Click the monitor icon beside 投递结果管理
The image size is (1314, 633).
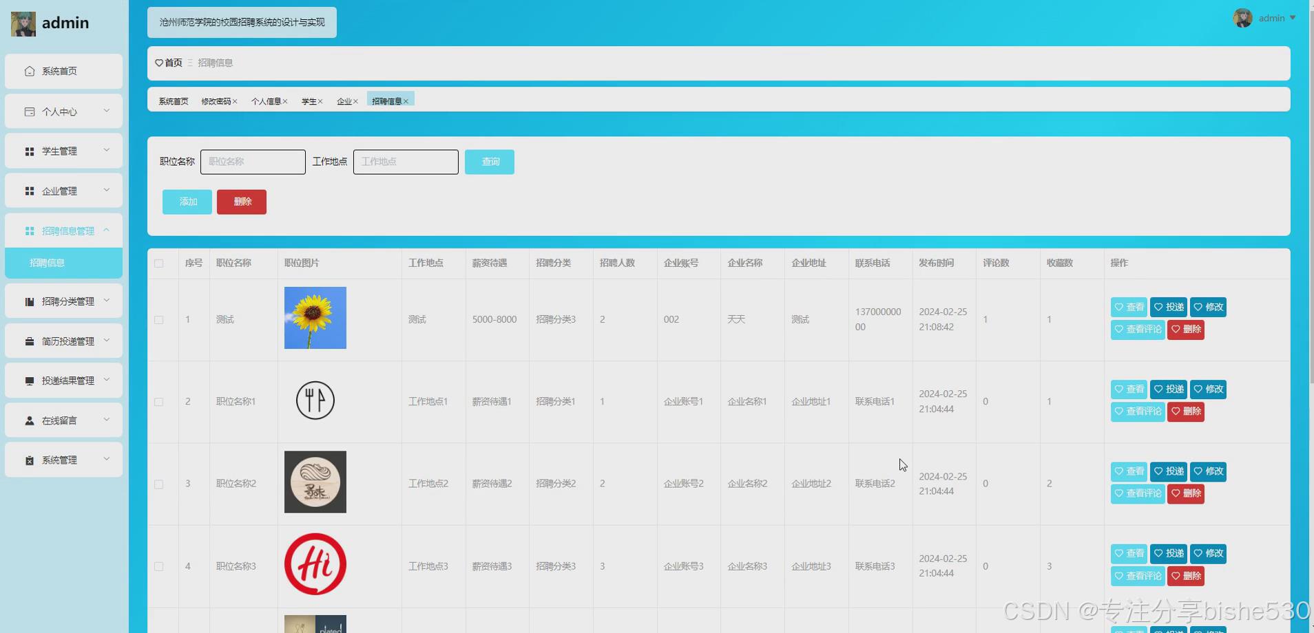coord(30,380)
